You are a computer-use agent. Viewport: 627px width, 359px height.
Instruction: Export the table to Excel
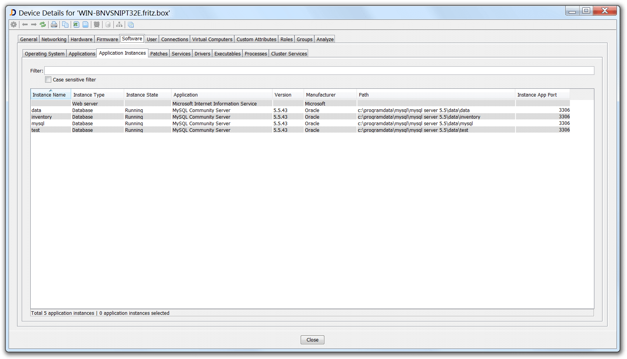[76, 24]
